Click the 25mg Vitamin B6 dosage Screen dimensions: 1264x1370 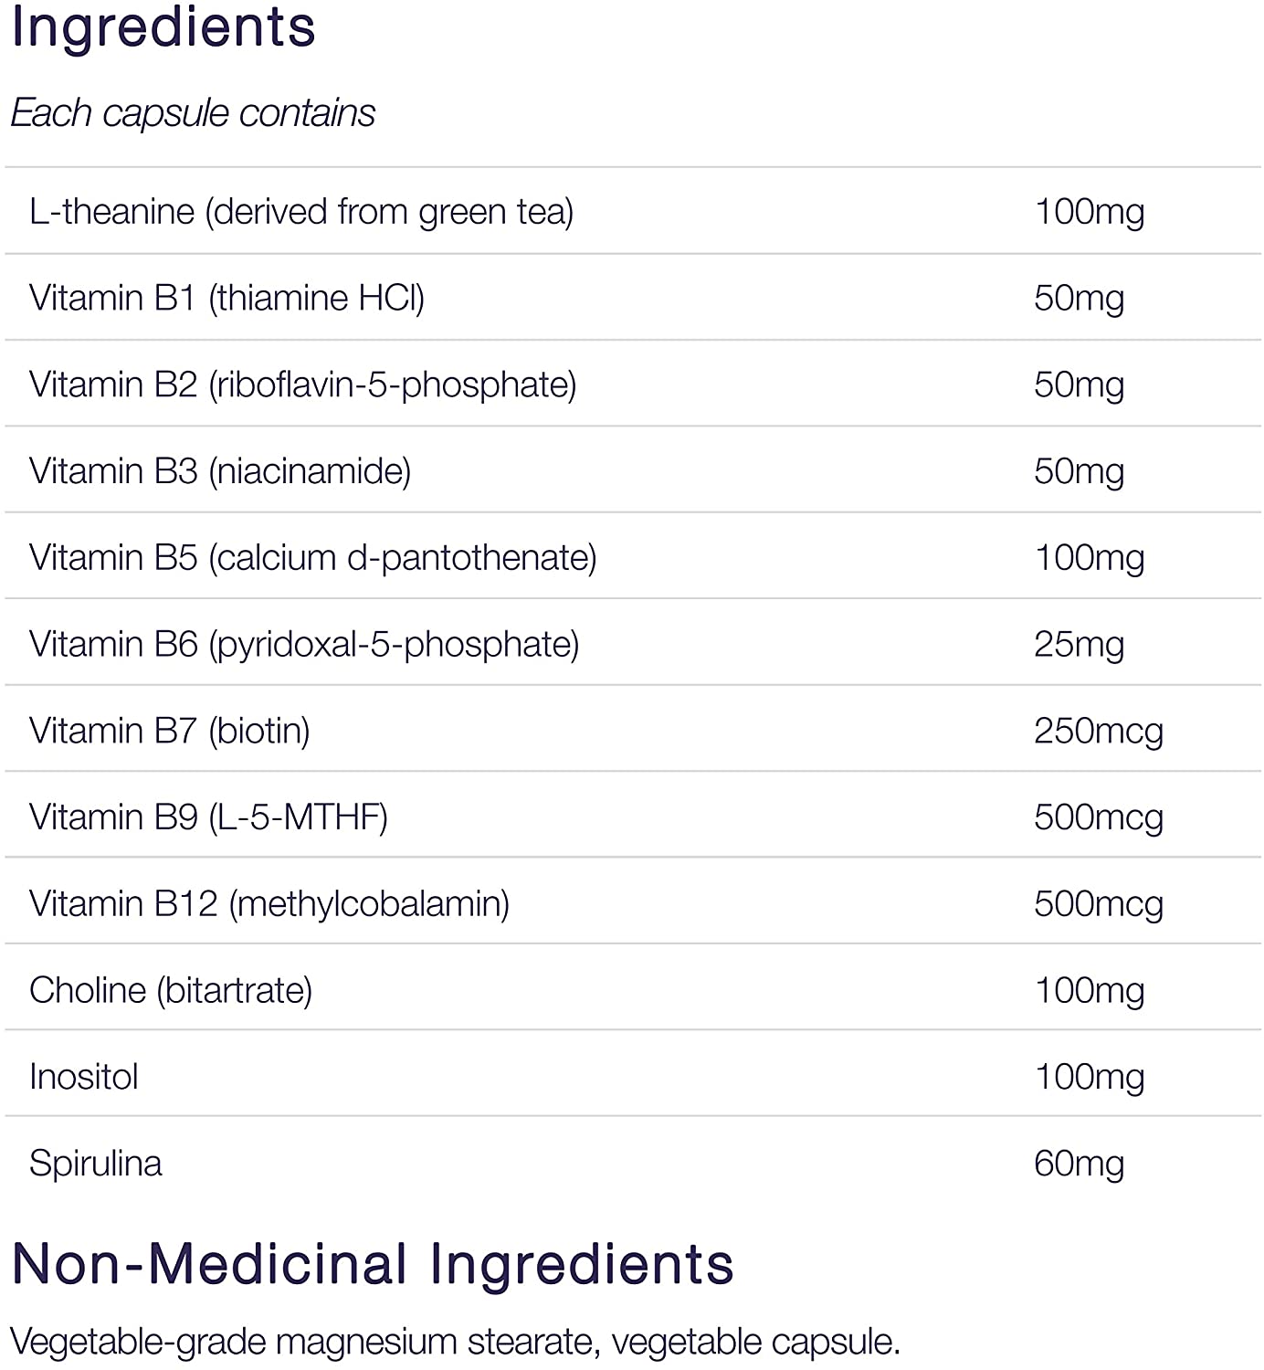coord(1079,645)
